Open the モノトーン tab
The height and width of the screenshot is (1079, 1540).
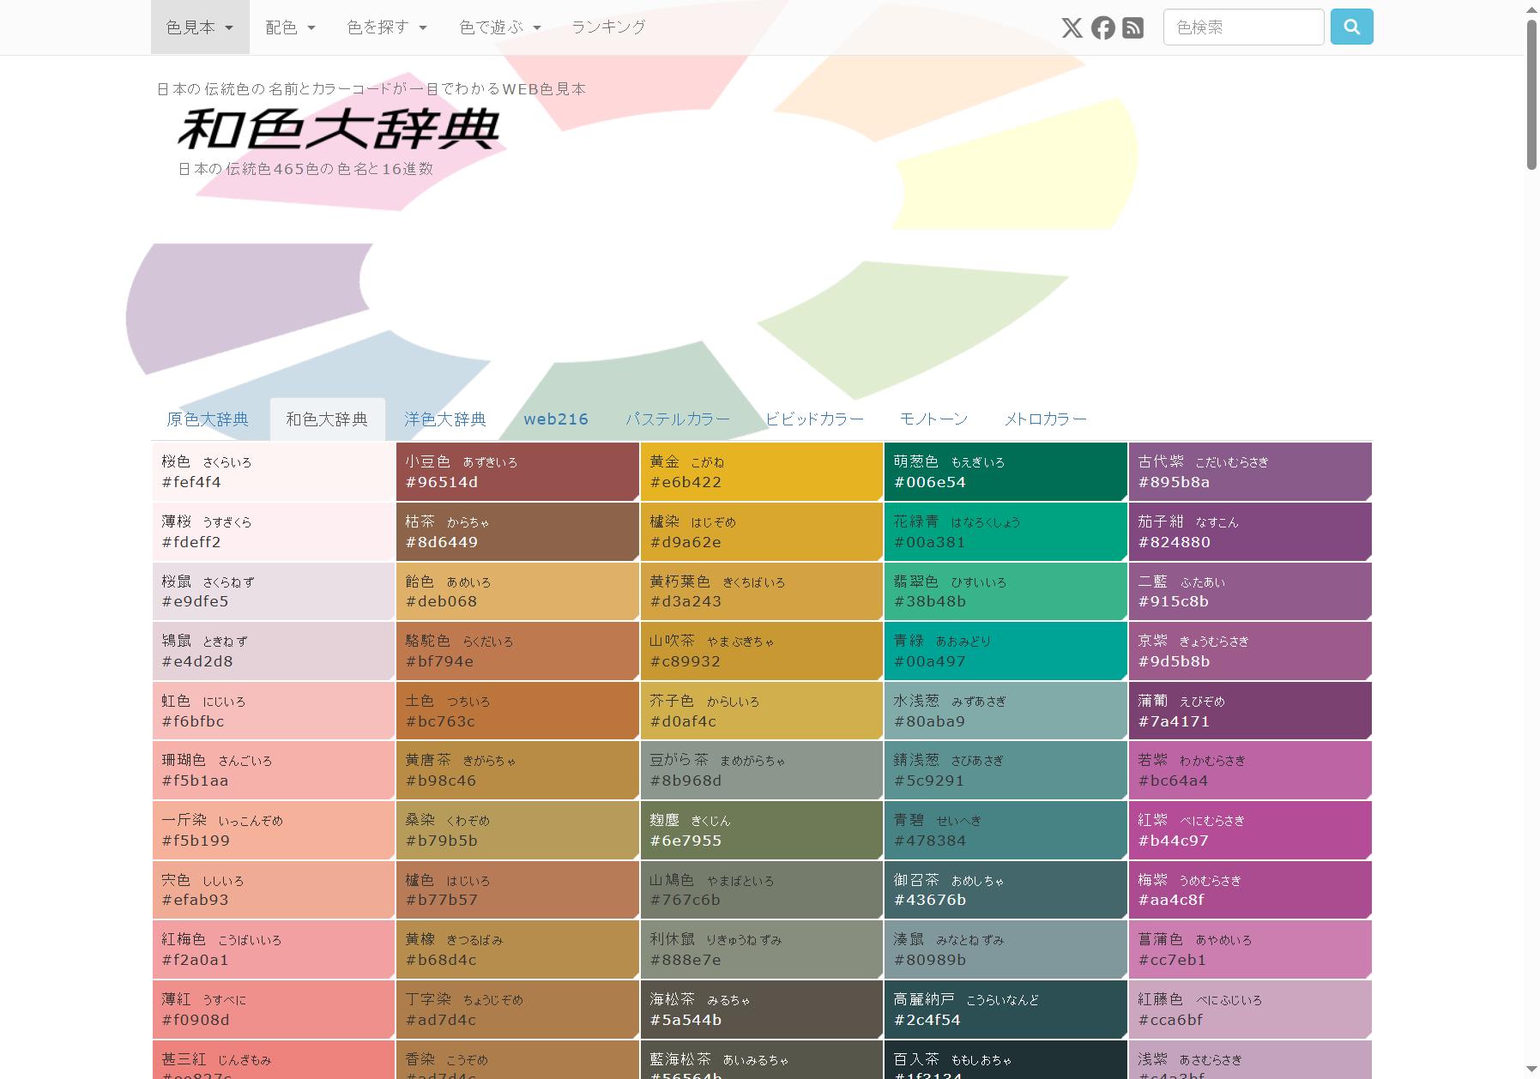pyautogui.click(x=933, y=419)
